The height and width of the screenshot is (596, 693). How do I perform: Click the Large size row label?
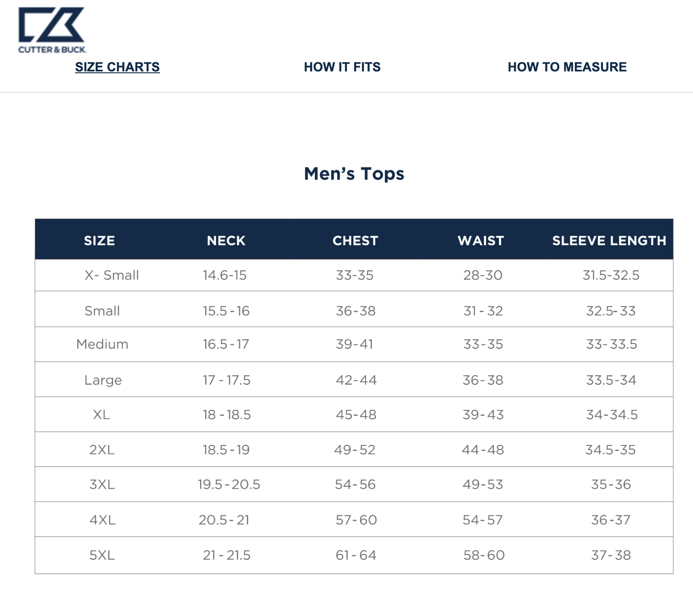pos(102,379)
